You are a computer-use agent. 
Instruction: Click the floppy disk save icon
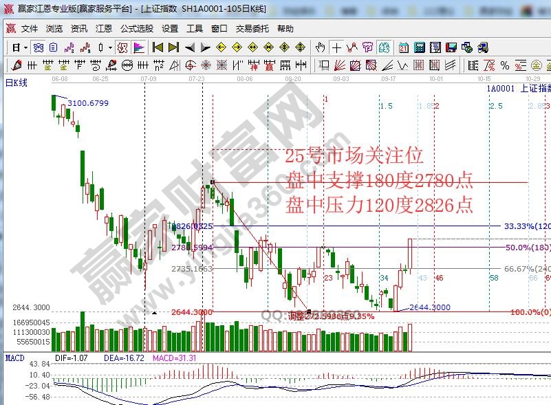tap(451, 47)
